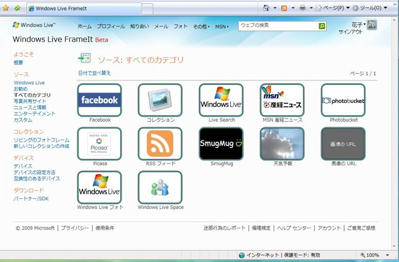Go to ホーム in navigation bar
The height and width of the screenshot is (262, 399).
(x=85, y=26)
